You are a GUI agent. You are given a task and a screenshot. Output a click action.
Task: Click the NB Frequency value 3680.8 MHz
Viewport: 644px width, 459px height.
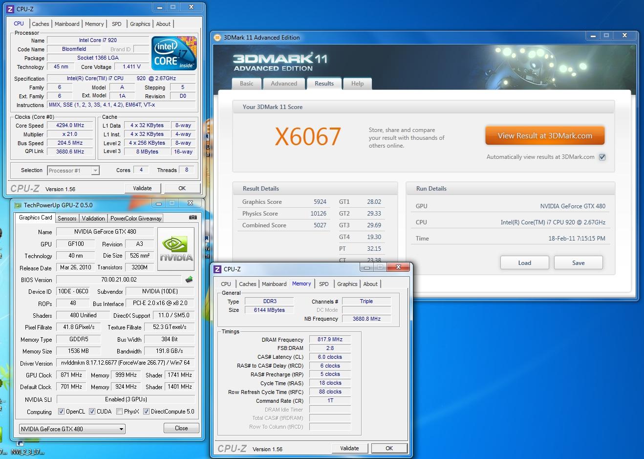pos(366,319)
